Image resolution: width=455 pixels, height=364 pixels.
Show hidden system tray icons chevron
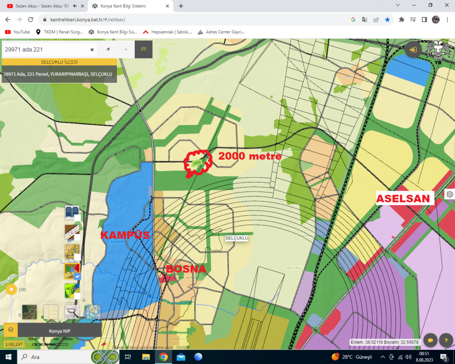click(x=383, y=357)
